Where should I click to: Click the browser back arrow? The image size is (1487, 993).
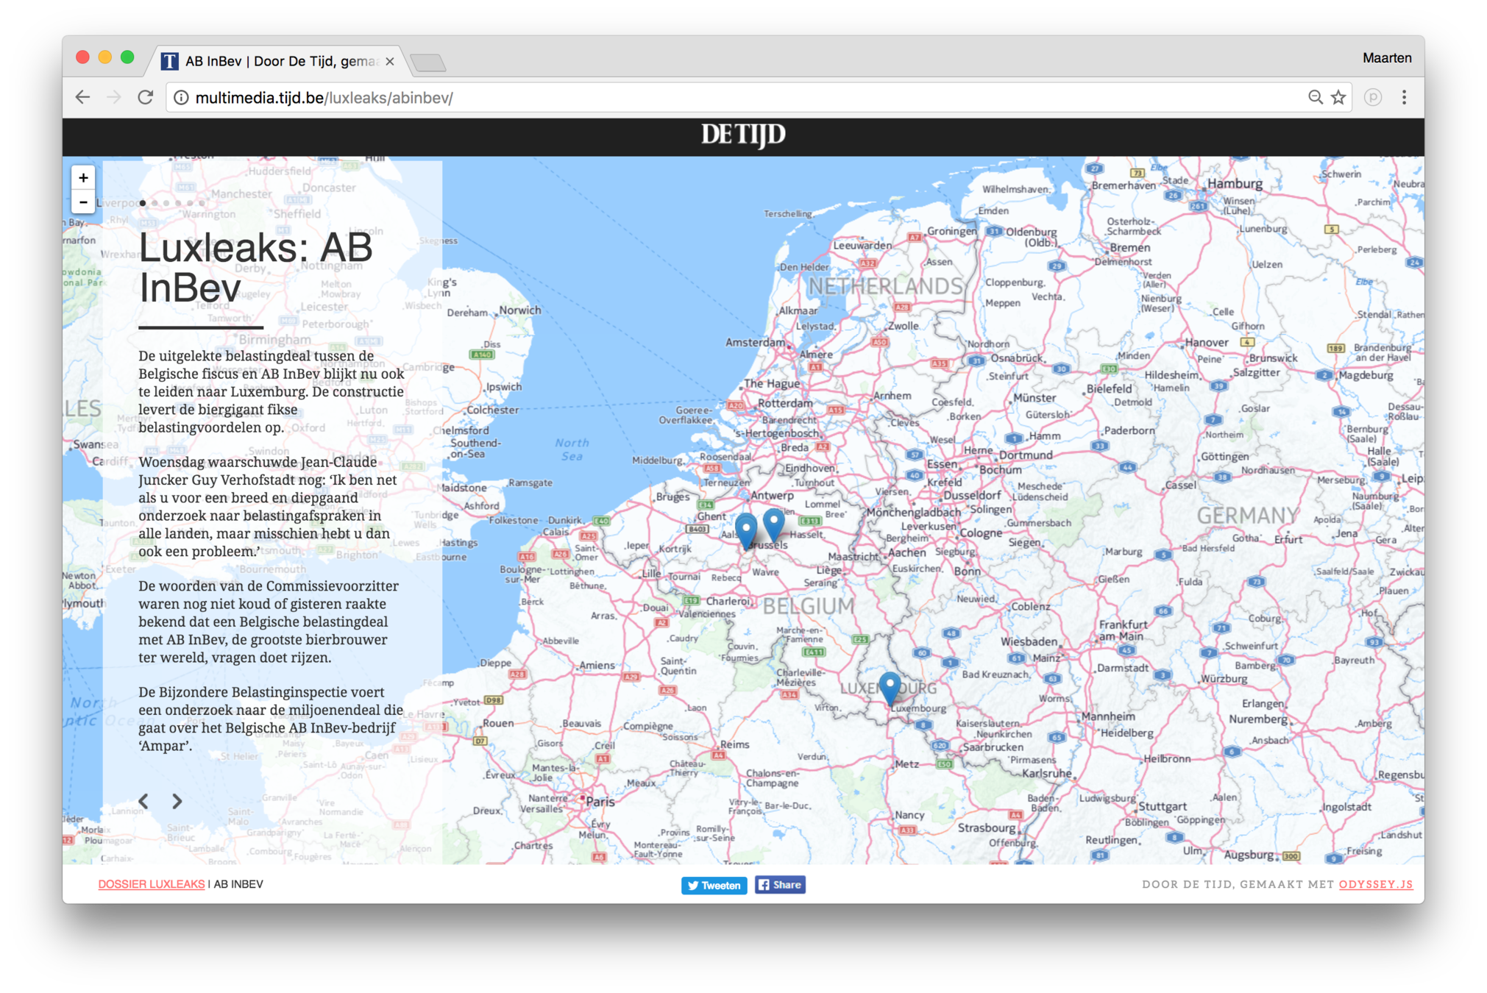click(x=83, y=97)
